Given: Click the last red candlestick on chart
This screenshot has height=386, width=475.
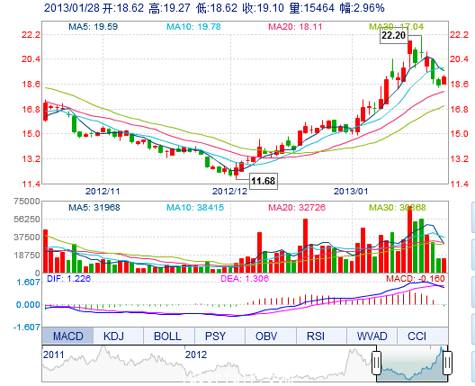Looking at the screenshot, I should click(444, 80).
